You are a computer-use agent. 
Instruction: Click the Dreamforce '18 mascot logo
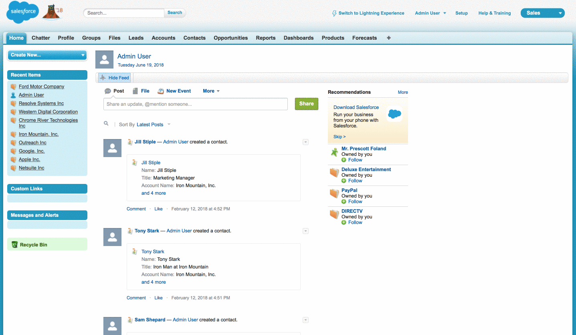click(x=53, y=12)
